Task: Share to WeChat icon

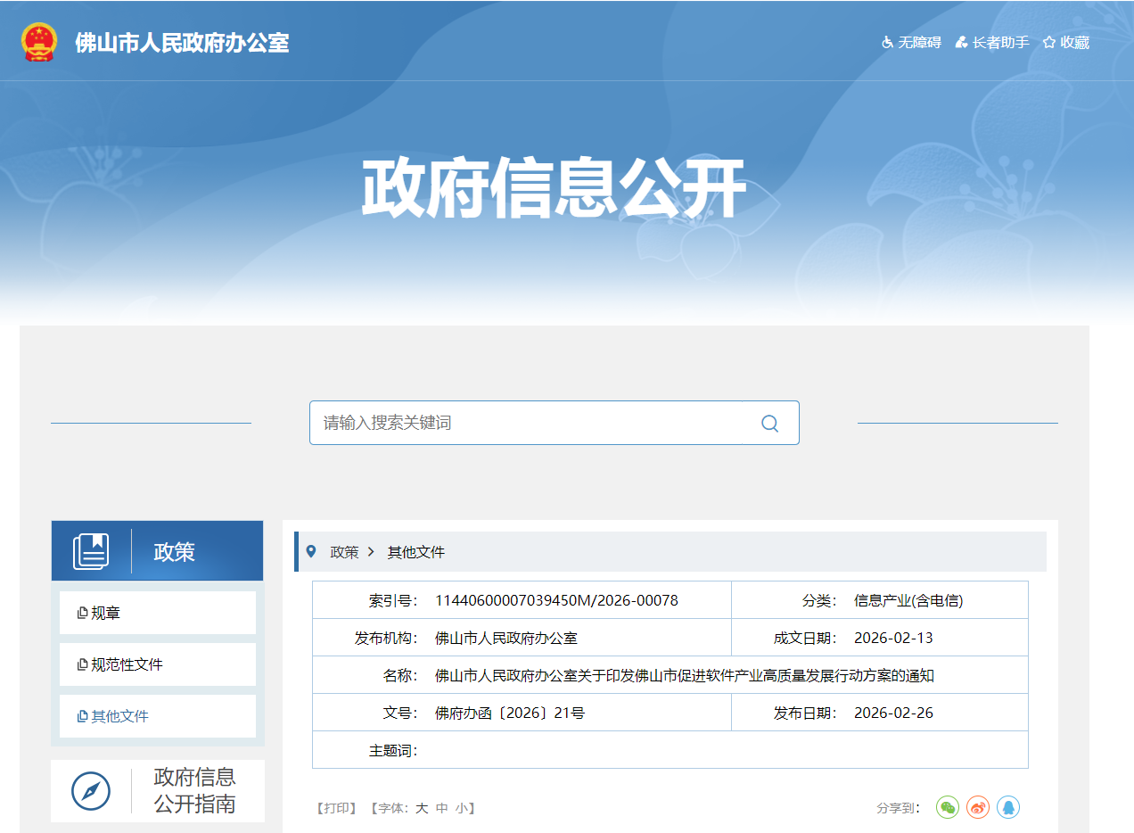Action: (x=948, y=807)
